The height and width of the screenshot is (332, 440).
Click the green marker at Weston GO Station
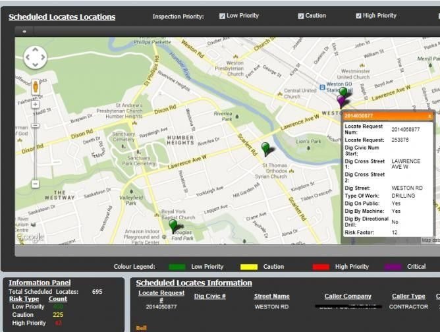[343, 92]
